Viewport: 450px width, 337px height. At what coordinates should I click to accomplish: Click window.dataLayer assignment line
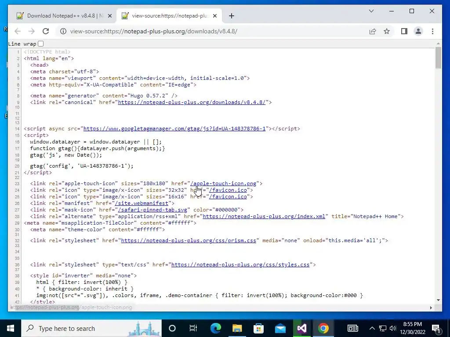click(x=96, y=142)
